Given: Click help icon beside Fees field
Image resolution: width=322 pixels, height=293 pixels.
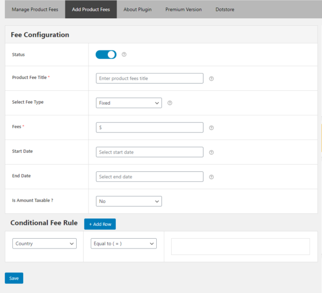Looking at the screenshot, I should click(211, 128).
